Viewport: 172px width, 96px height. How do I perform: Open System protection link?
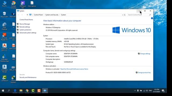[x=25, y=30]
